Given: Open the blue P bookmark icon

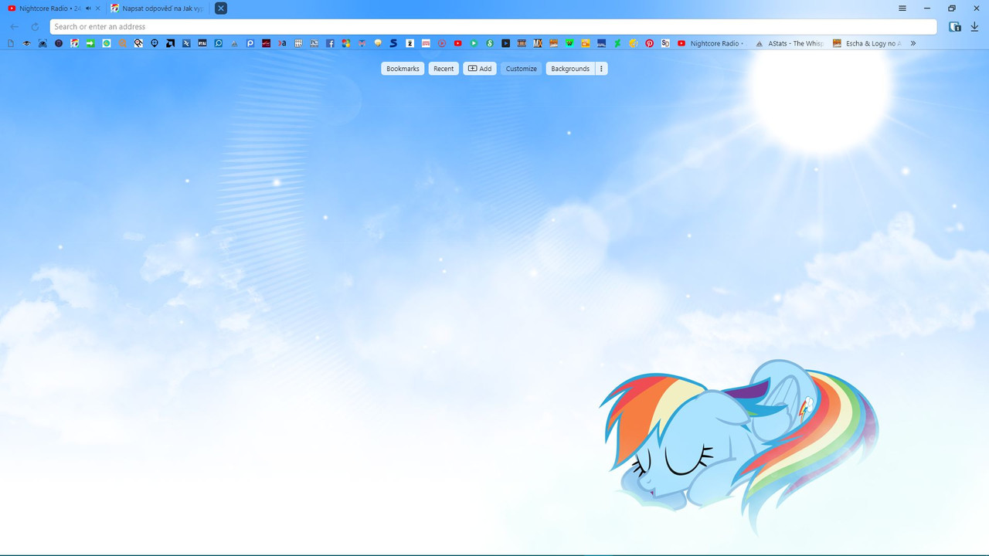Looking at the screenshot, I should [x=250, y=43].
